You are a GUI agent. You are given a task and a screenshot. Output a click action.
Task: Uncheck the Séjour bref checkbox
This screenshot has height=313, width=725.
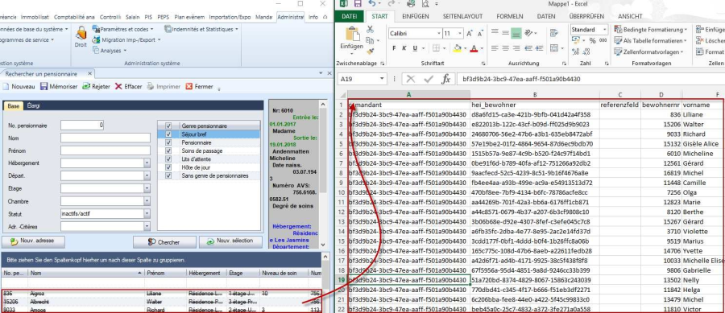coord(169,134)
